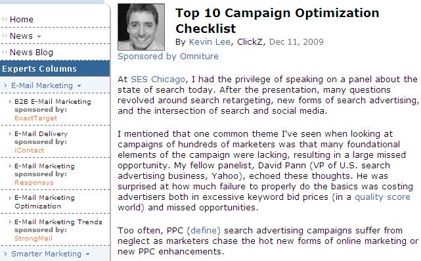421x261 pixels.
Task: Select the Experts Columns header
Action: (x=55, y=68)
